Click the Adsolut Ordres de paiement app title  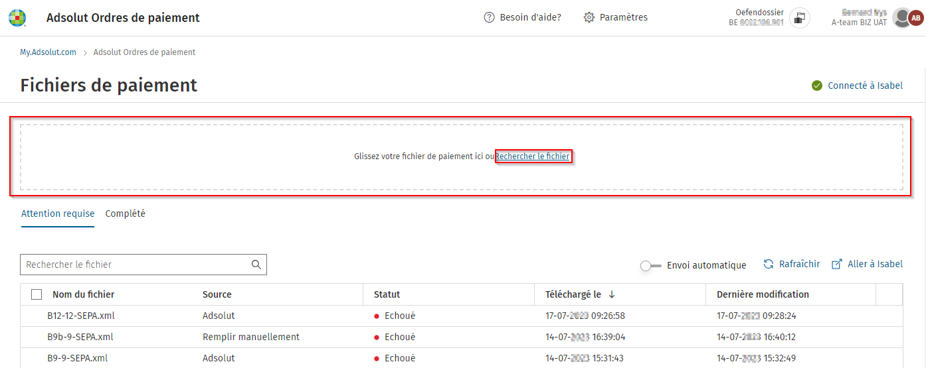[x=123, y=18]
